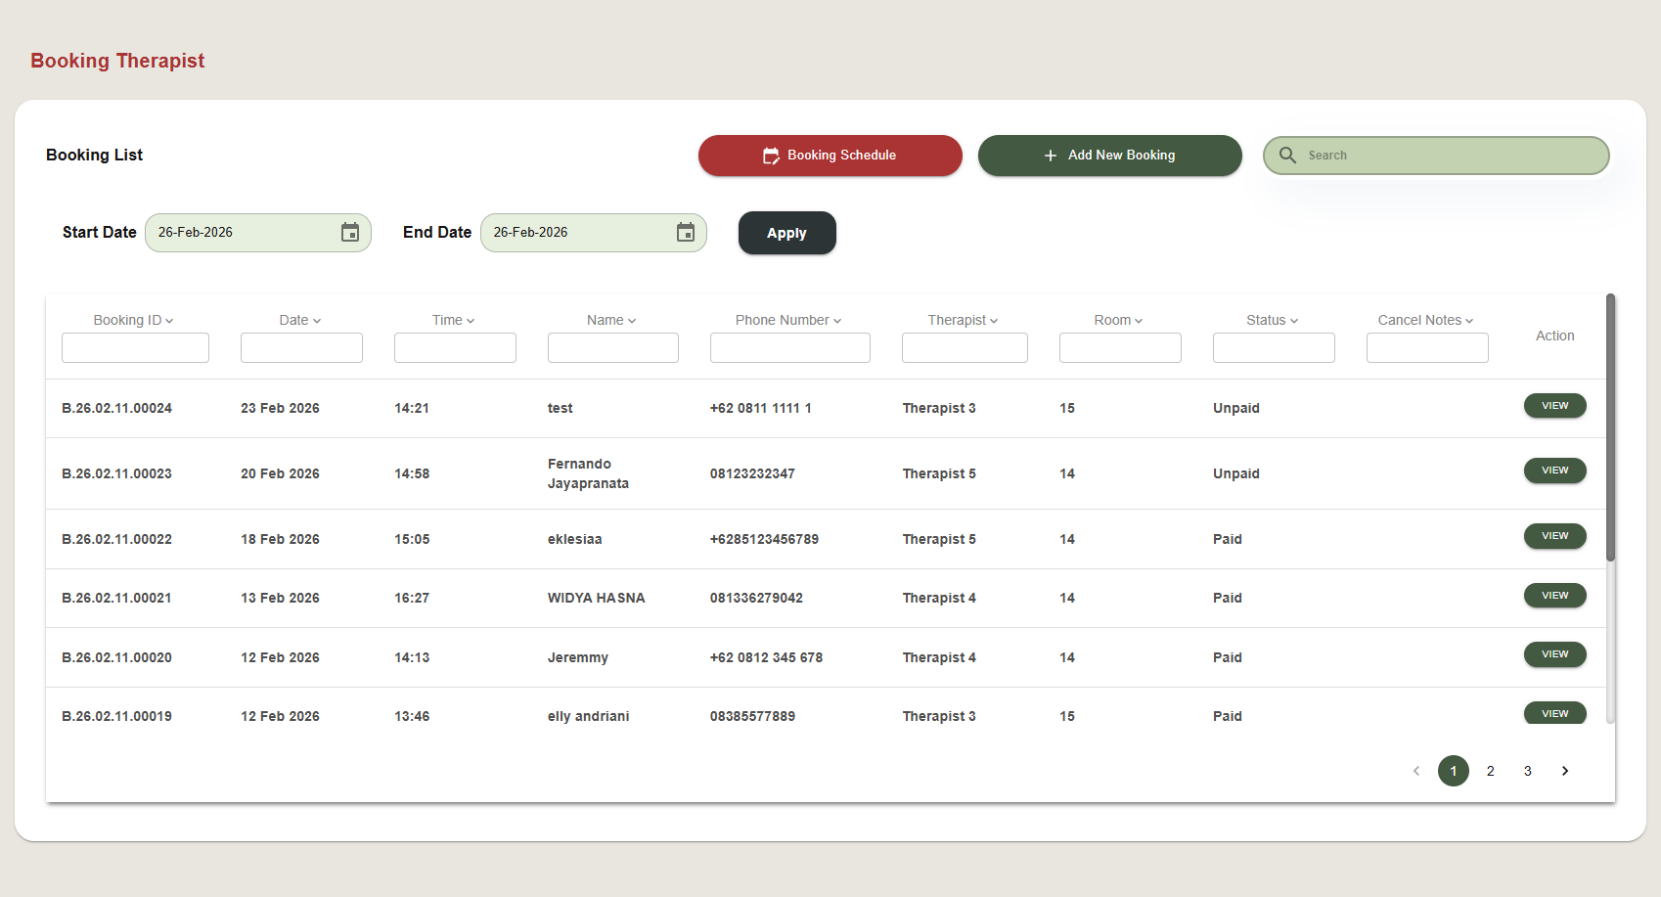The height and width of the screenshot is (897, 1661).
Task: Click name elly andriani
Action: coord(589,716)
